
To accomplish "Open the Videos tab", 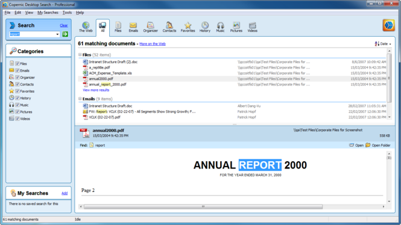I will [x=252, y=27].
